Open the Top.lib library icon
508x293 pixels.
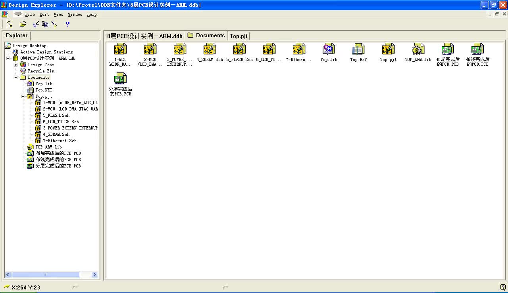tap(329, 49)
